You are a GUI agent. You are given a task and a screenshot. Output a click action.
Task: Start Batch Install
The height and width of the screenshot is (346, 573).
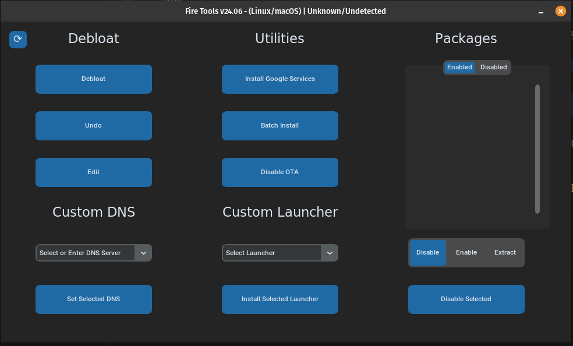coord(280,126)
